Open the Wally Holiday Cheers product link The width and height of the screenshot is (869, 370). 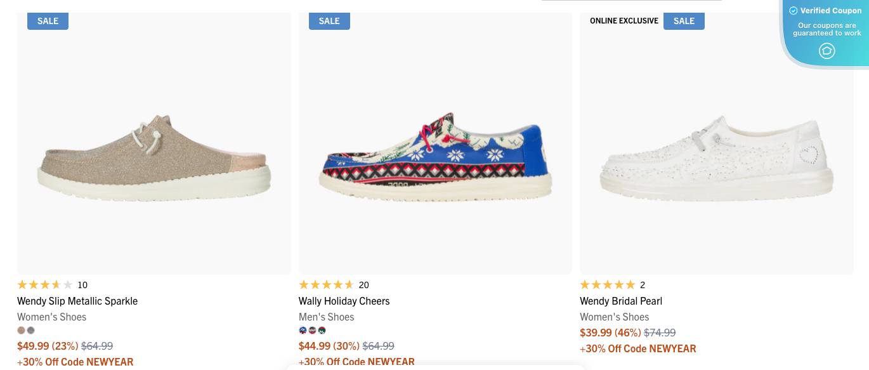pos(344,300)
